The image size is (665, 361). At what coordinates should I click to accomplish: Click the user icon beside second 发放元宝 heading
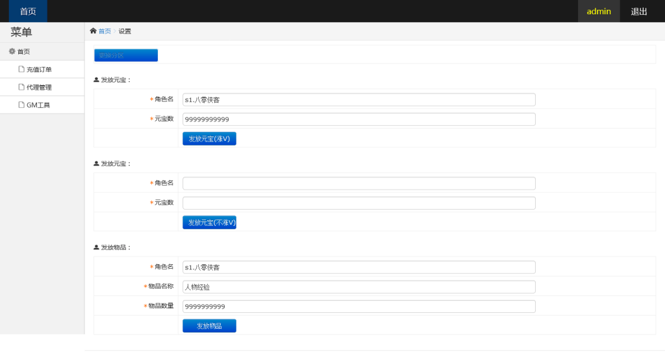(x=97, y=164)
